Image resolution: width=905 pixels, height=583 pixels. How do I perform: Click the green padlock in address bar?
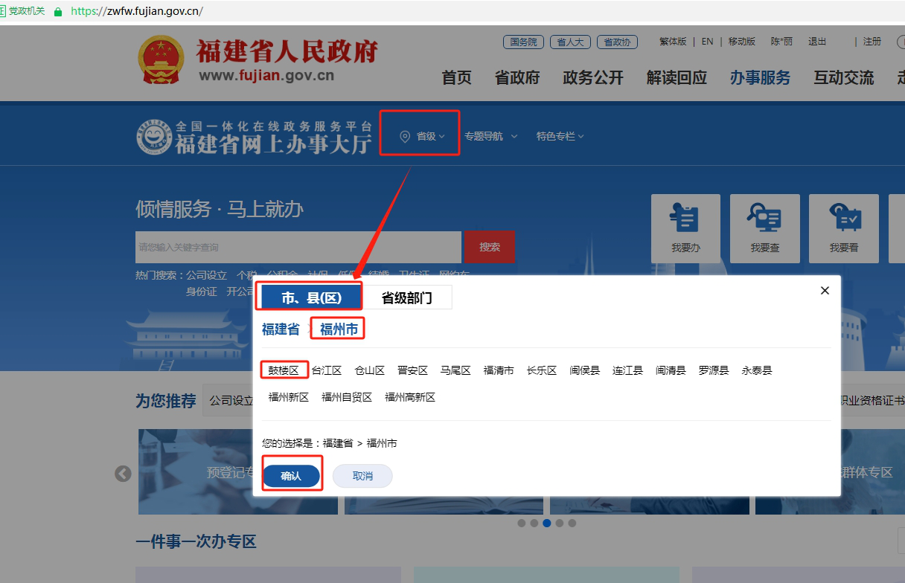tap(57, 12)
